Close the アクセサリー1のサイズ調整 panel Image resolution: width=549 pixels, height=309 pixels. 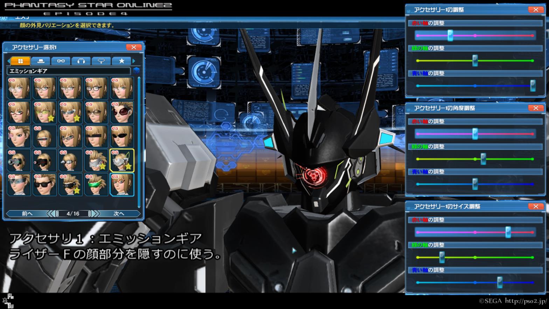pos(536,207)
